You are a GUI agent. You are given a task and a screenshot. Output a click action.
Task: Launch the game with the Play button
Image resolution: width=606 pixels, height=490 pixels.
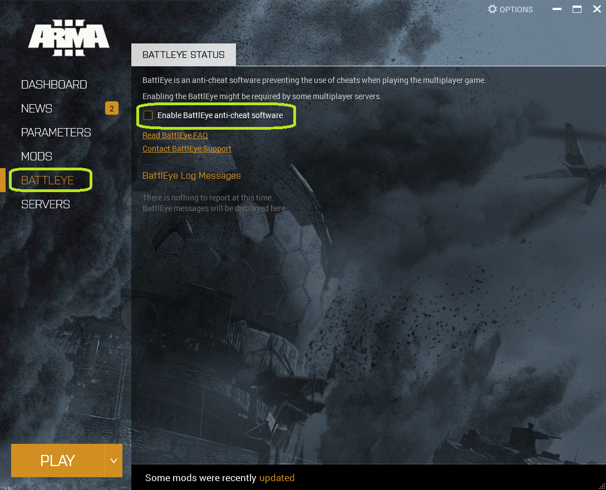(58, 460)
